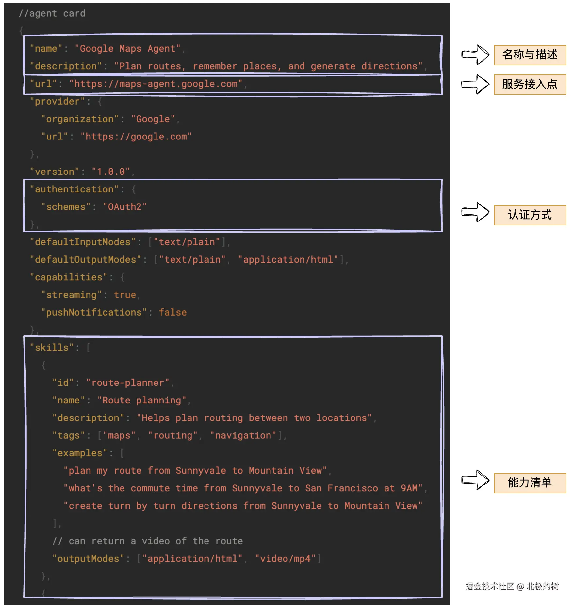Click the streaming "true" value
This screenshot has width=573, height=605.
(125, 295)
